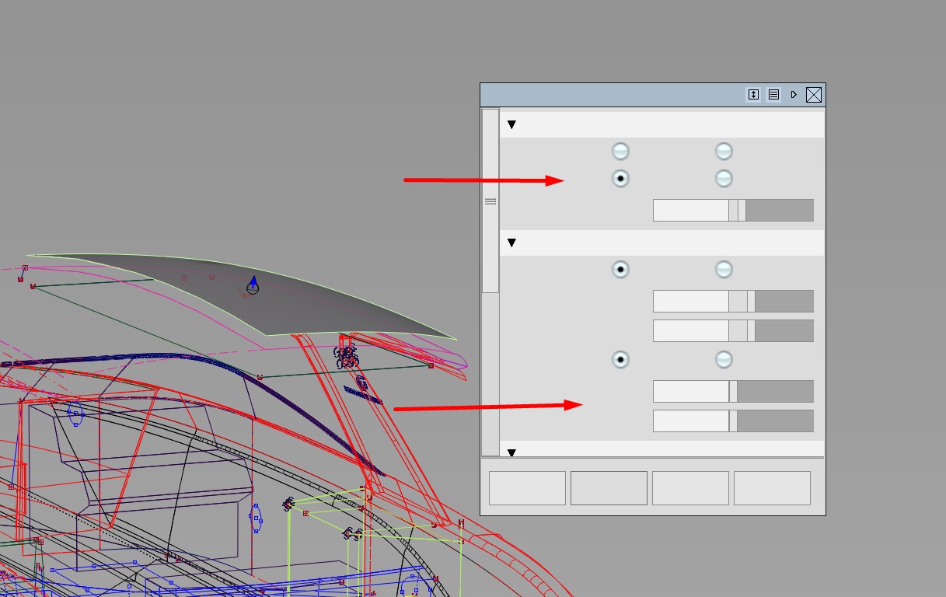The image size is (946, 597).
Task: Click the vertical double-arrow icon in panel title bar
Action: click(x=753, y=94)
